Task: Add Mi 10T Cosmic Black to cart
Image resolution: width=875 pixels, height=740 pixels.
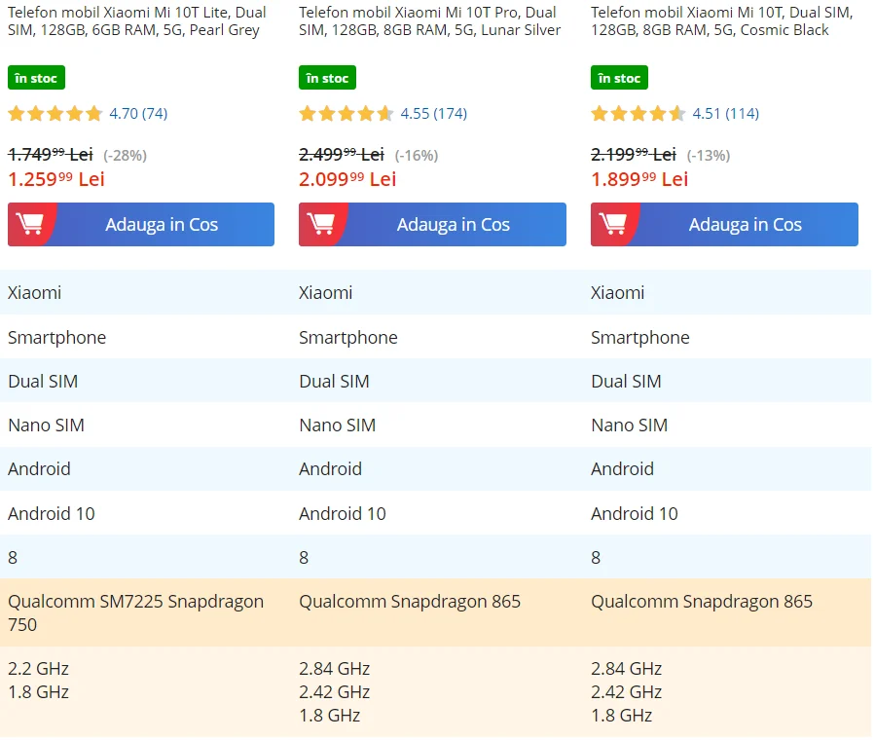Action: 724,224
